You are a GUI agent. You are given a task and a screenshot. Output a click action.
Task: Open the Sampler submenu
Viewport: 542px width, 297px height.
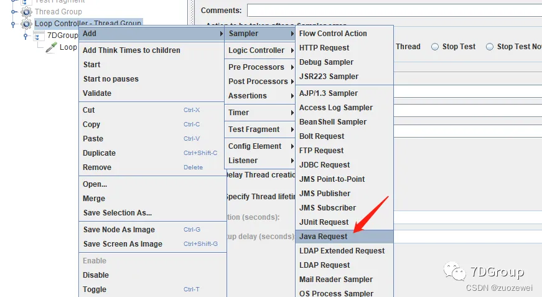260,34
